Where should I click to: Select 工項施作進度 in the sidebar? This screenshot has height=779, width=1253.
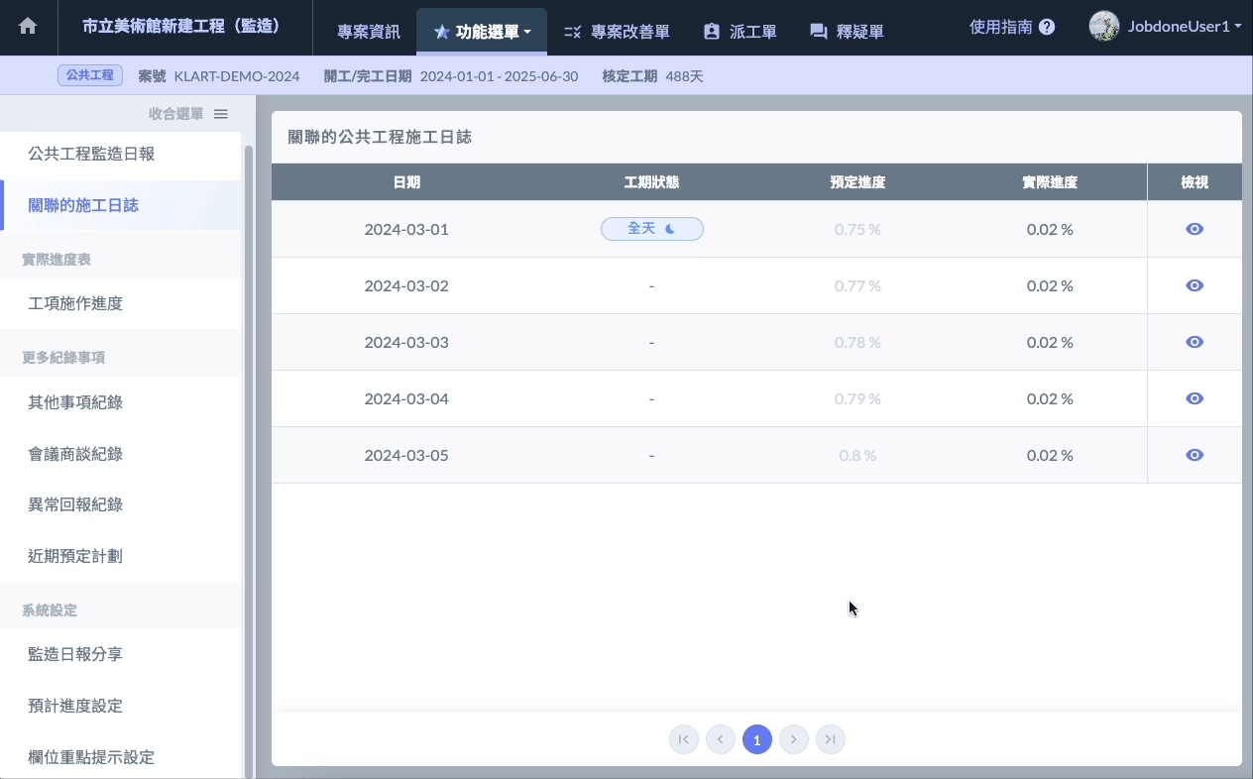click(75, 303)
